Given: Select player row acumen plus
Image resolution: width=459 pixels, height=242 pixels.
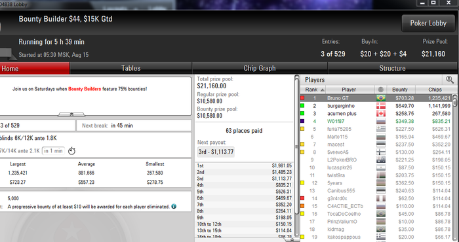Looking at the screenshot, I should click(x=376, y=114).
